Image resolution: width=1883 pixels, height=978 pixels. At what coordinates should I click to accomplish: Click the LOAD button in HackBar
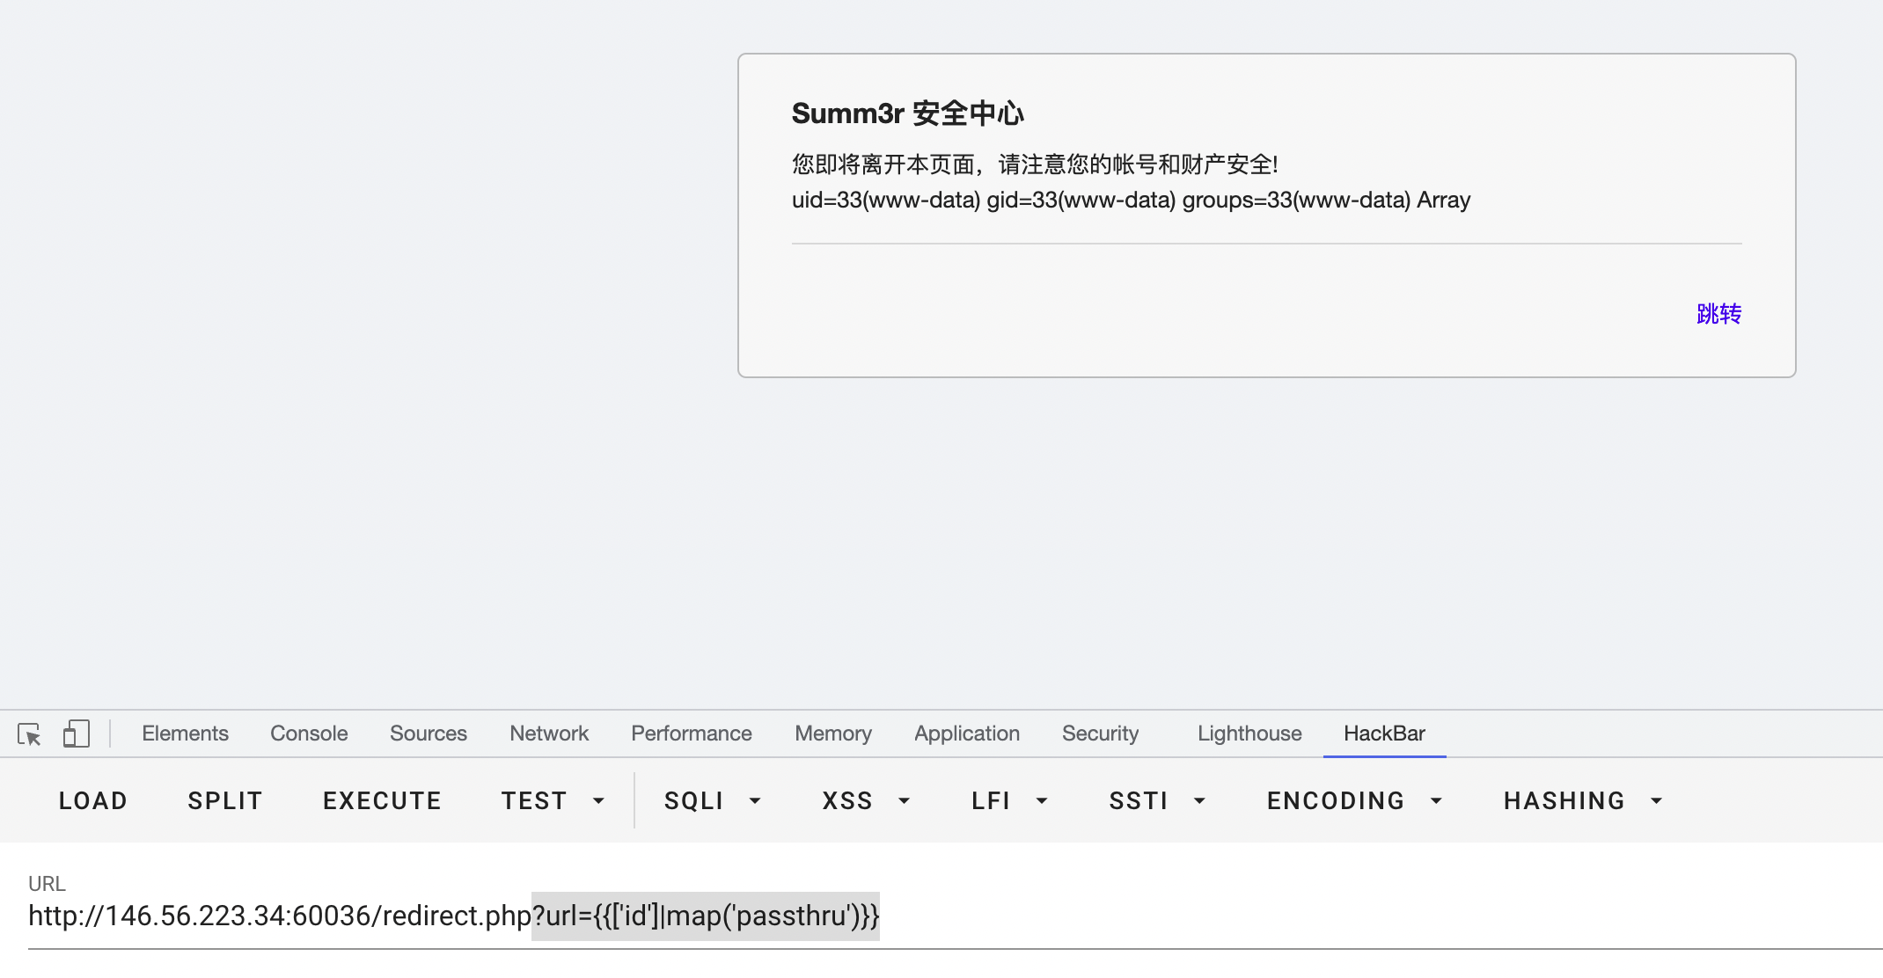pos(92,800)
